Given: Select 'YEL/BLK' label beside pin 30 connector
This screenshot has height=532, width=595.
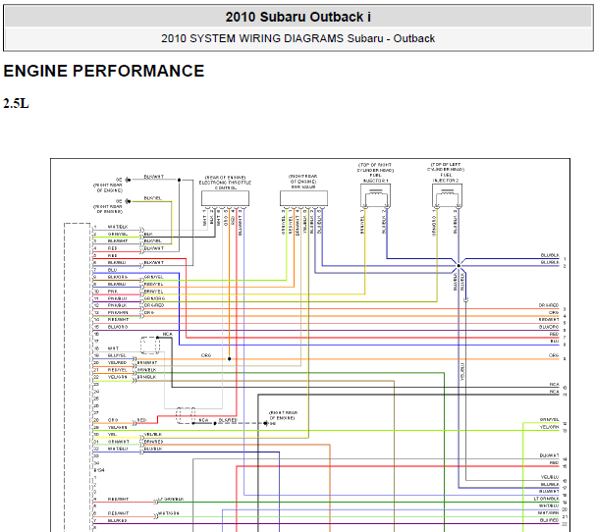Looking at the screenshot, I should (x=153, y=434).
